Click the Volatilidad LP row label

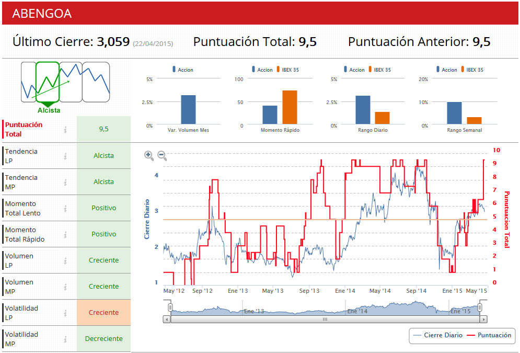(x=21, y=313)
